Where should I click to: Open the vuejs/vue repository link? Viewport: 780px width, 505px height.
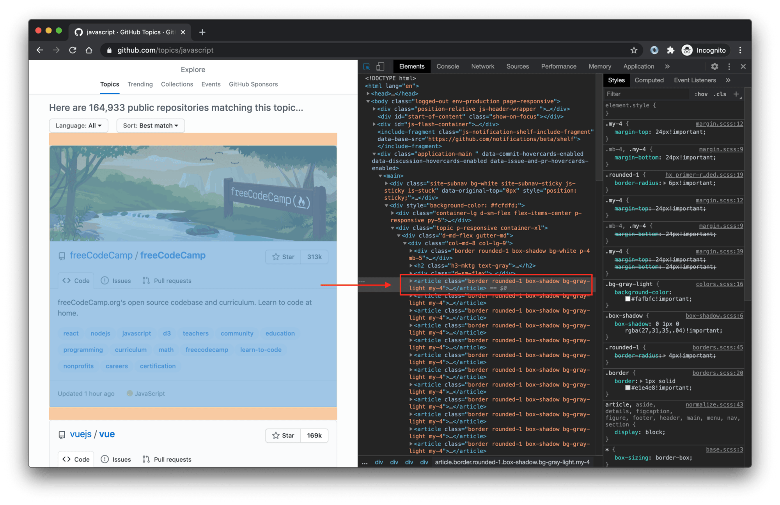107,434
